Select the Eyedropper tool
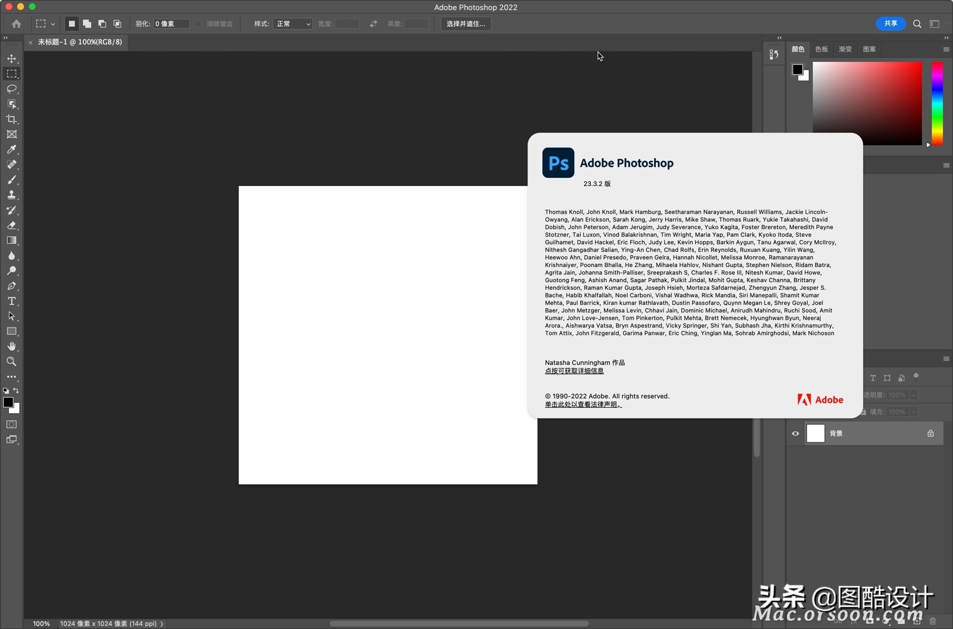This screenshot has width=953, height=629. tap(12, 150)
